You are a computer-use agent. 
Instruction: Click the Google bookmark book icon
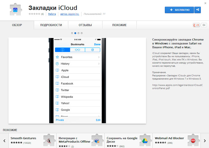click(57, 110)
